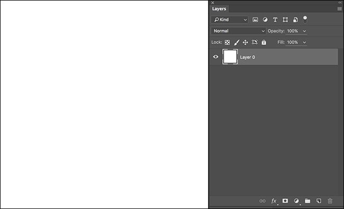Close the Layers panel with X

[213, 3]
